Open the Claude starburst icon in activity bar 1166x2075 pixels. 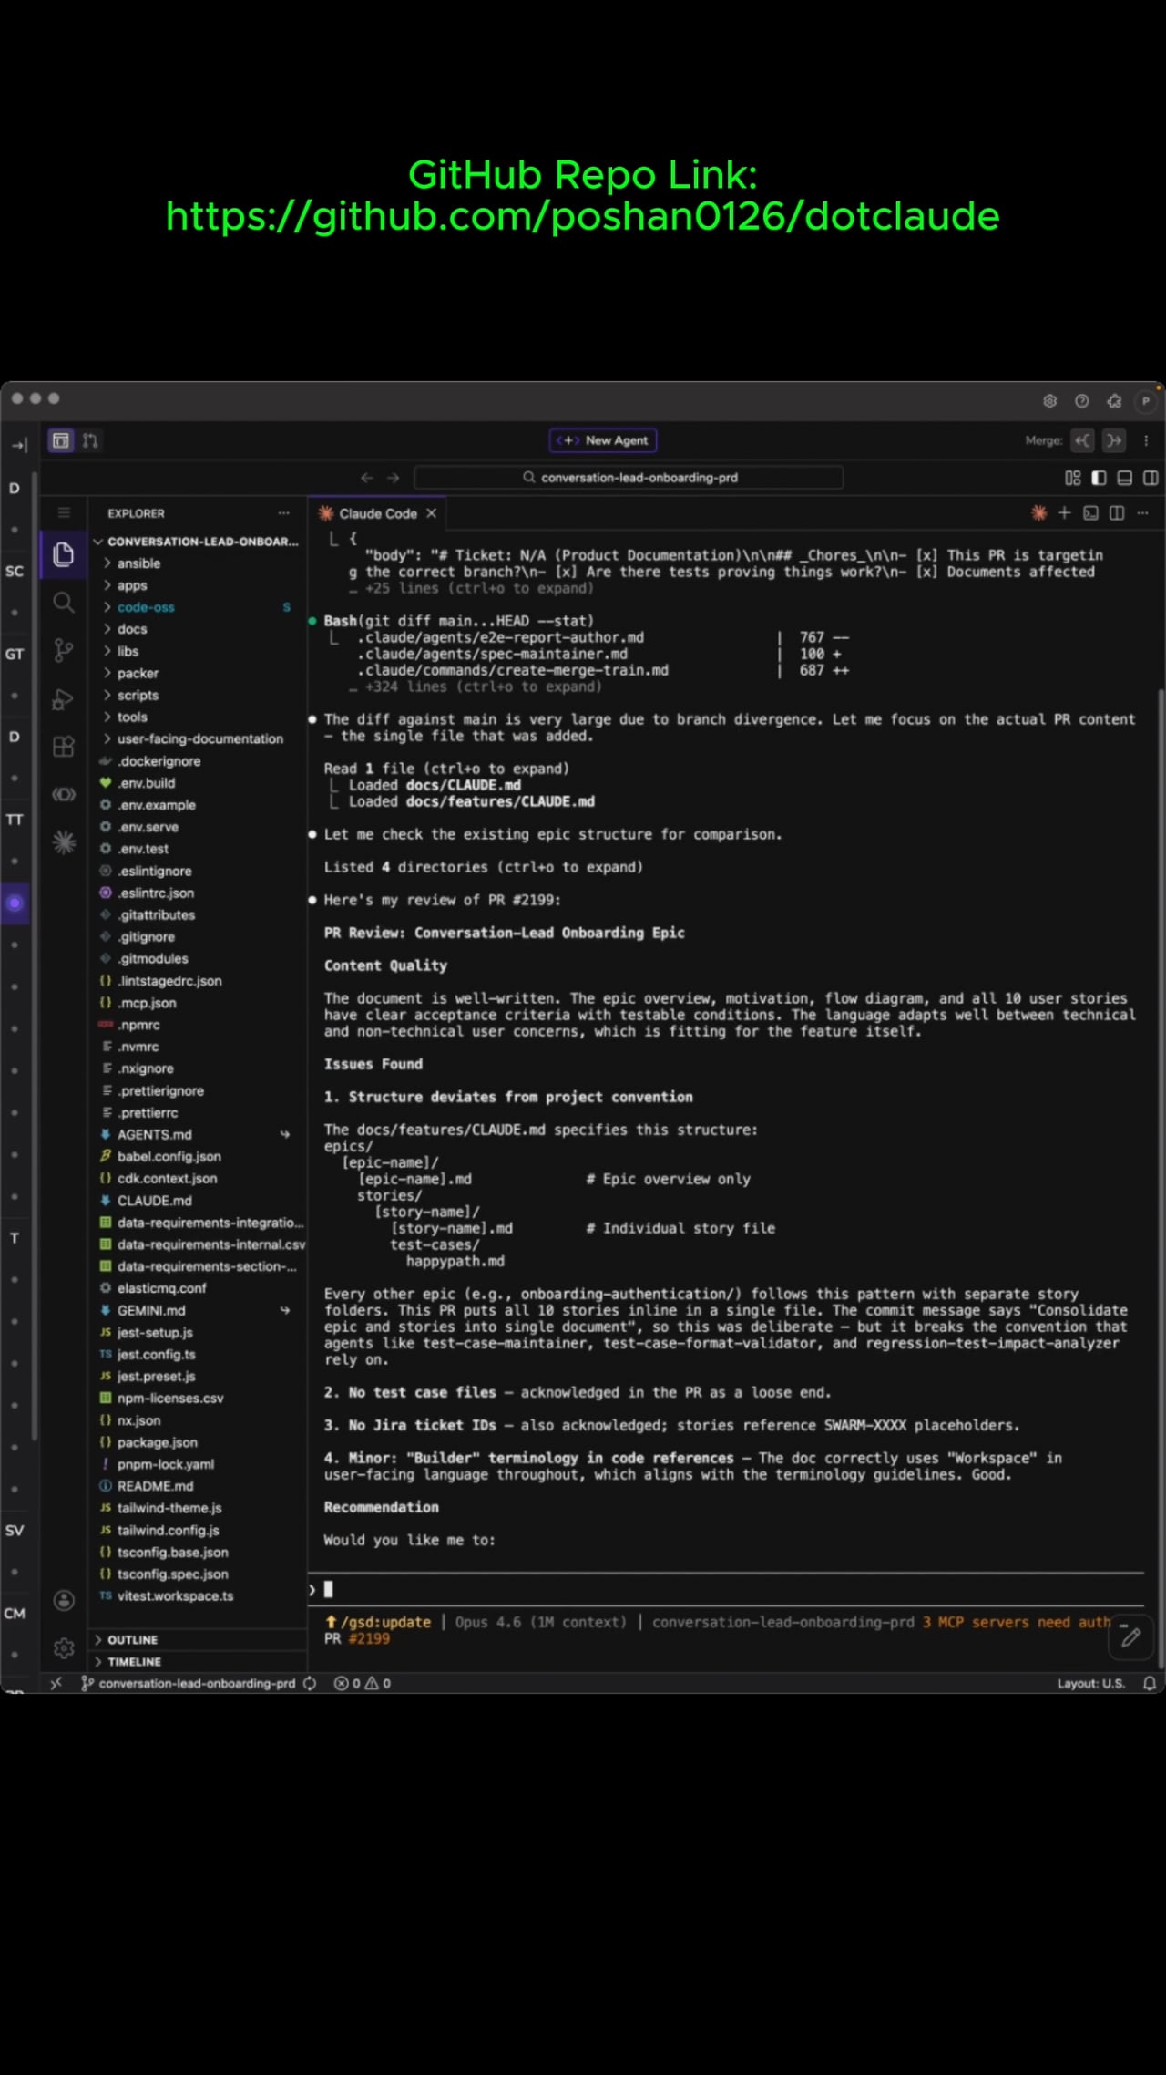point(64,842)
